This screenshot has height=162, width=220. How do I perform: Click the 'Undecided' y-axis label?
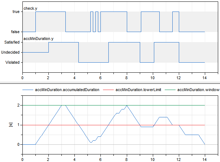coord(11,53)
